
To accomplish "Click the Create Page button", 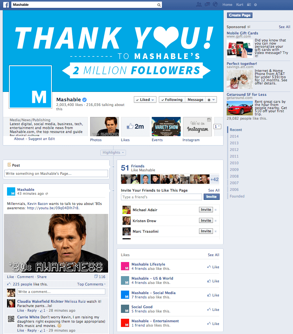I will coord(240,15).
